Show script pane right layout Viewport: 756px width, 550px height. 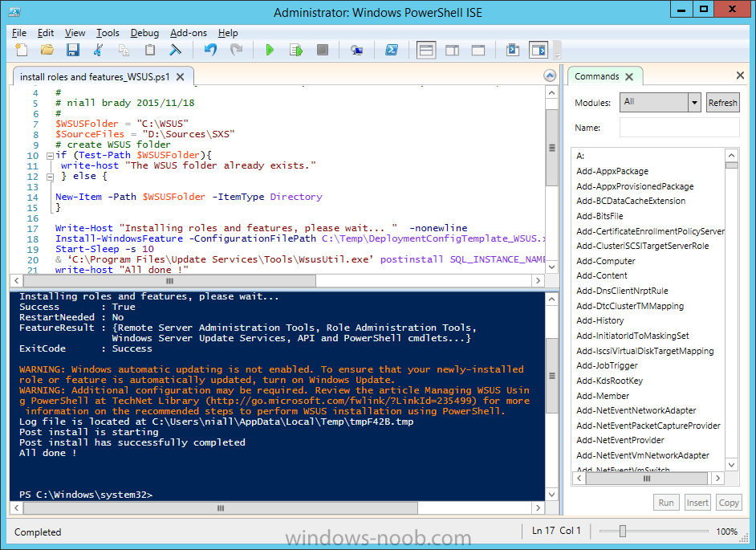point(453,50)
